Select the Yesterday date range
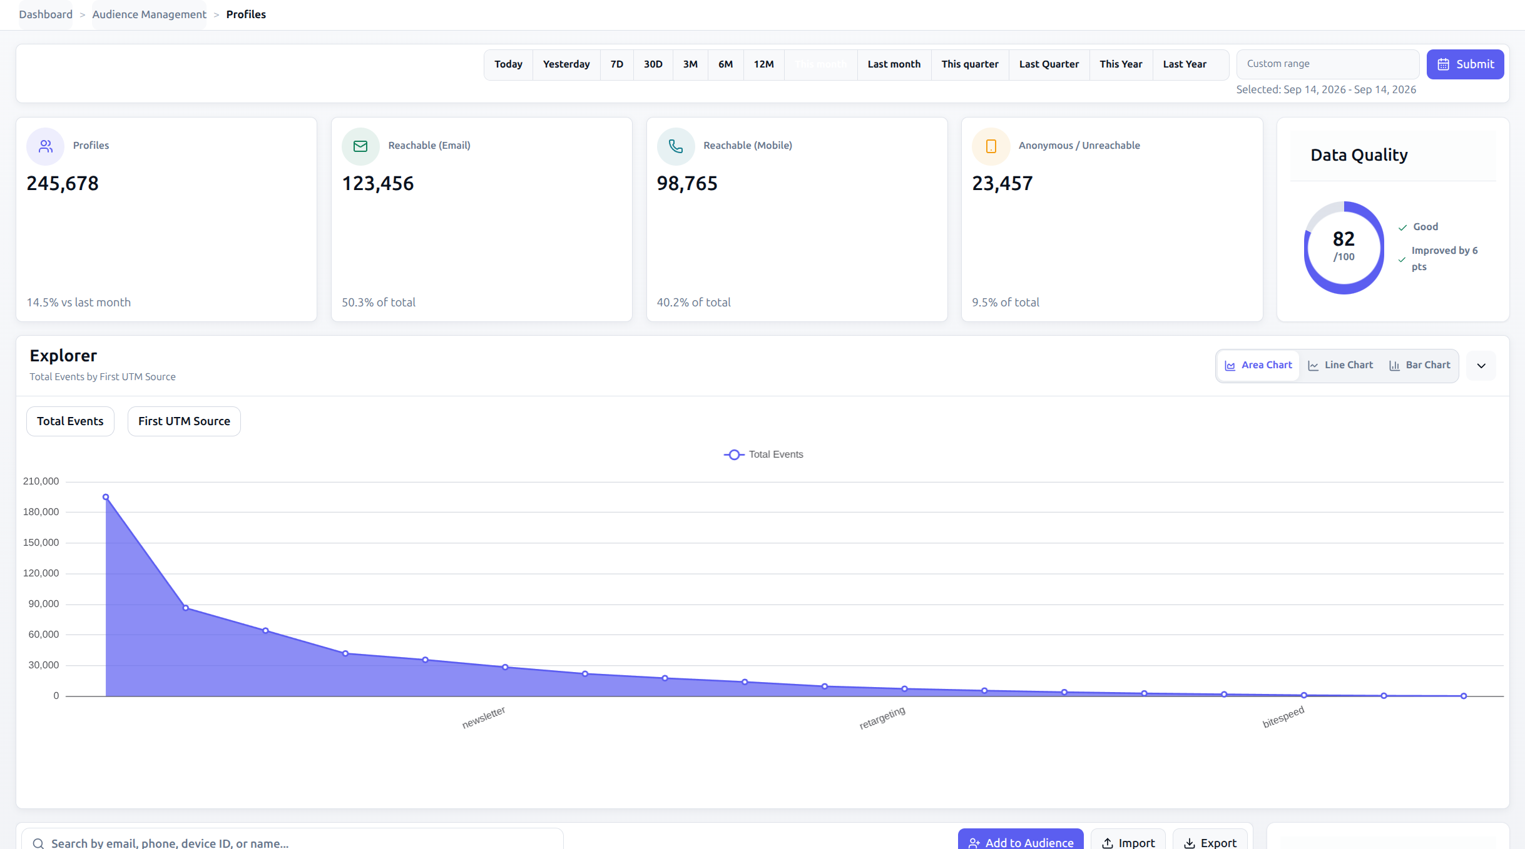 point(566,64)
